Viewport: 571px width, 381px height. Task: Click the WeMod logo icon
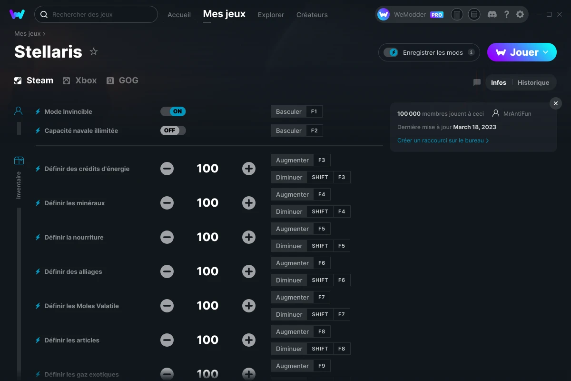(x=17, y=14)
